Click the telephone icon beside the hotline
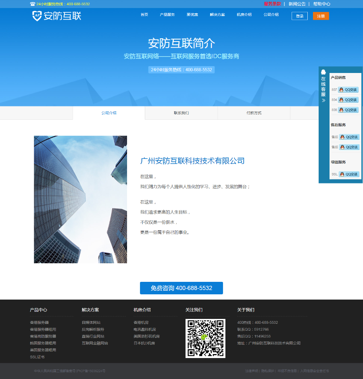The height and width of the screenshot is (379, 363). tap(32, 4)
